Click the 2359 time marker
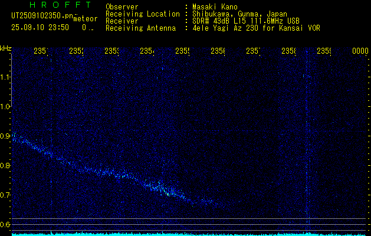 click(324, 51)
